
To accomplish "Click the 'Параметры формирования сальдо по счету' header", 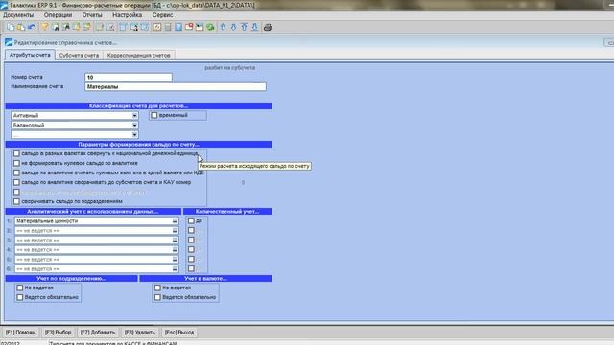I will coord(138,145).
